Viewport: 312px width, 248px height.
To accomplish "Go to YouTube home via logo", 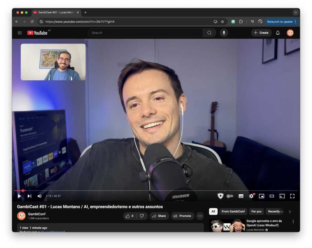I will tap(37, 33).
